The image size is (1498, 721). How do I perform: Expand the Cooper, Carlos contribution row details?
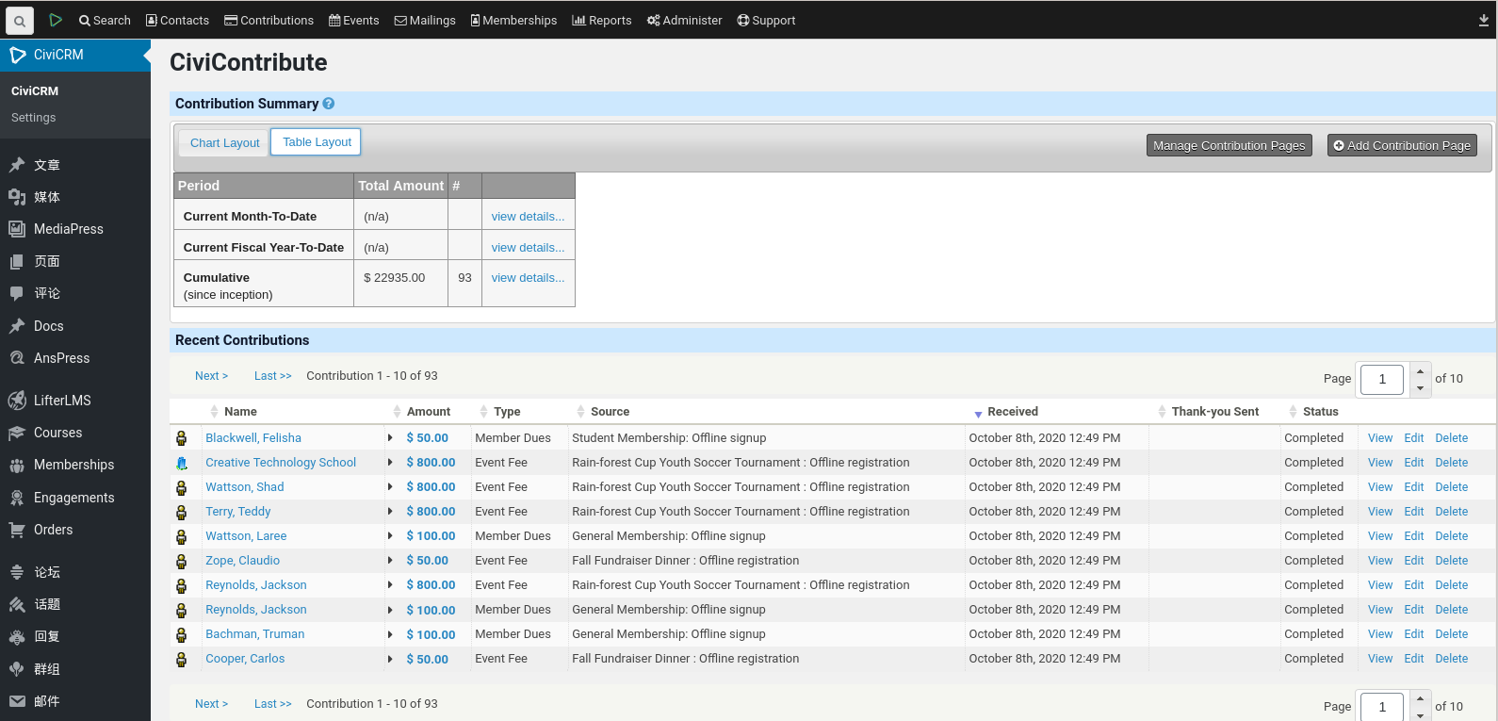[x=390, y=659]
